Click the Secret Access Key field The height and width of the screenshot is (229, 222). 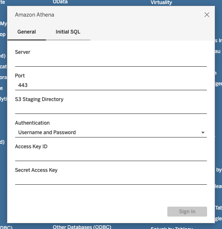(111, 180)
